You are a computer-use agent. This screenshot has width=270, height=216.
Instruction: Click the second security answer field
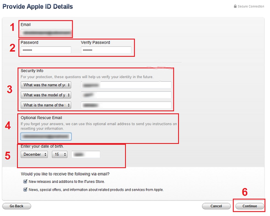(x=126, y=95)
